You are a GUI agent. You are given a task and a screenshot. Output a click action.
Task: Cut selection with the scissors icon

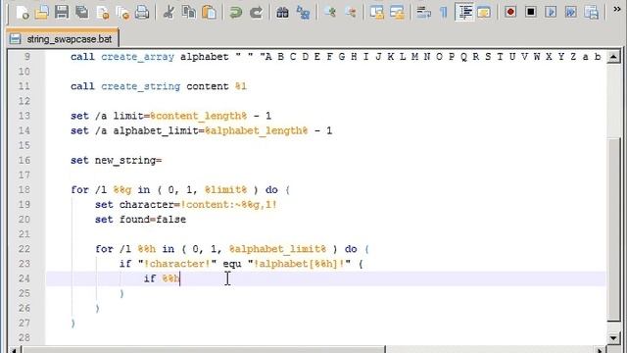click(x=169, y=13)
